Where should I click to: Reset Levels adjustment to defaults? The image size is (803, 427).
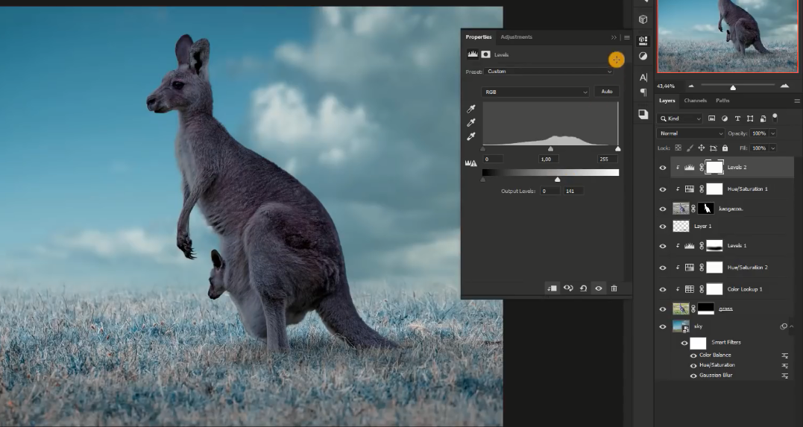pos(583,288)
